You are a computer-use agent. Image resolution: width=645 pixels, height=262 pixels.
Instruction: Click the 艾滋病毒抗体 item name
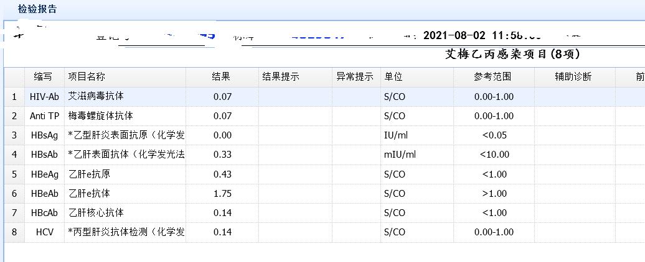coord(96,96)
